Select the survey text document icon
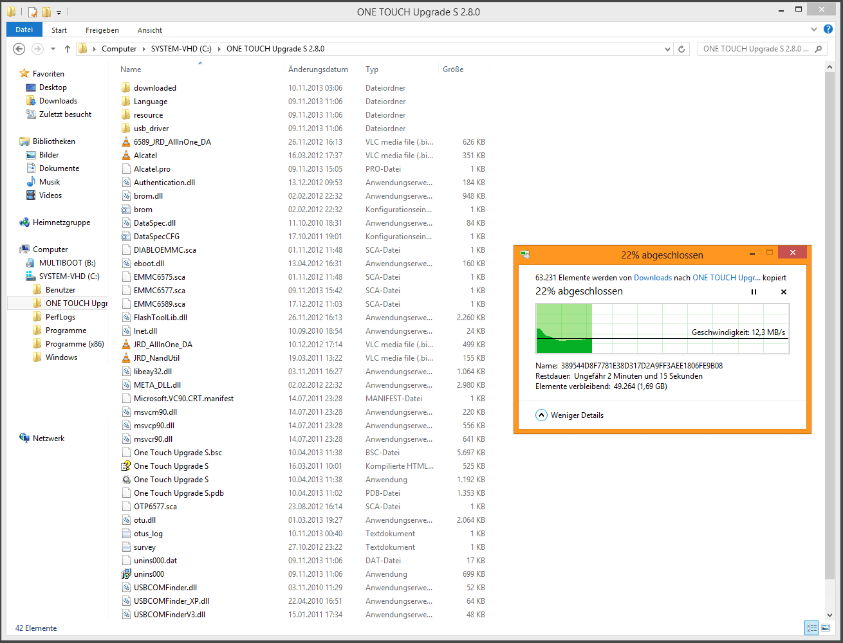 [126, 547]
